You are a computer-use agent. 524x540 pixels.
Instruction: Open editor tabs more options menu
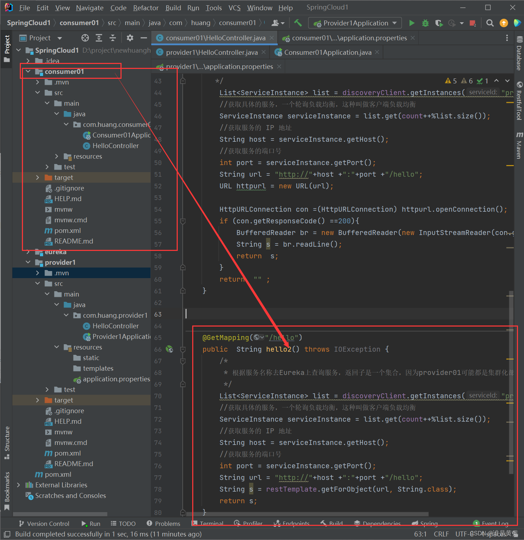coord(507,38)
